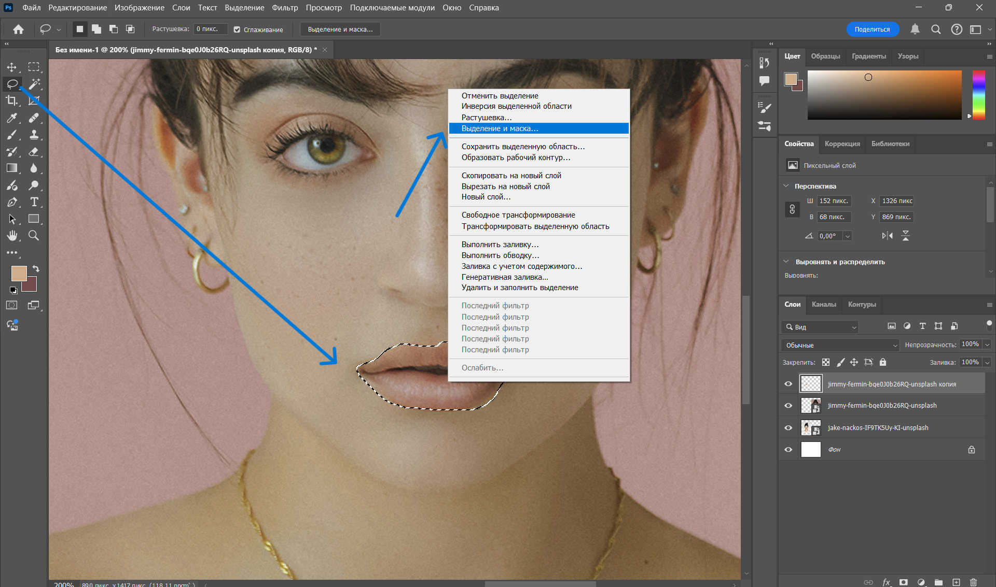
Task: Open the Непрозрачность value dropdown
Action: pos(987,344)
